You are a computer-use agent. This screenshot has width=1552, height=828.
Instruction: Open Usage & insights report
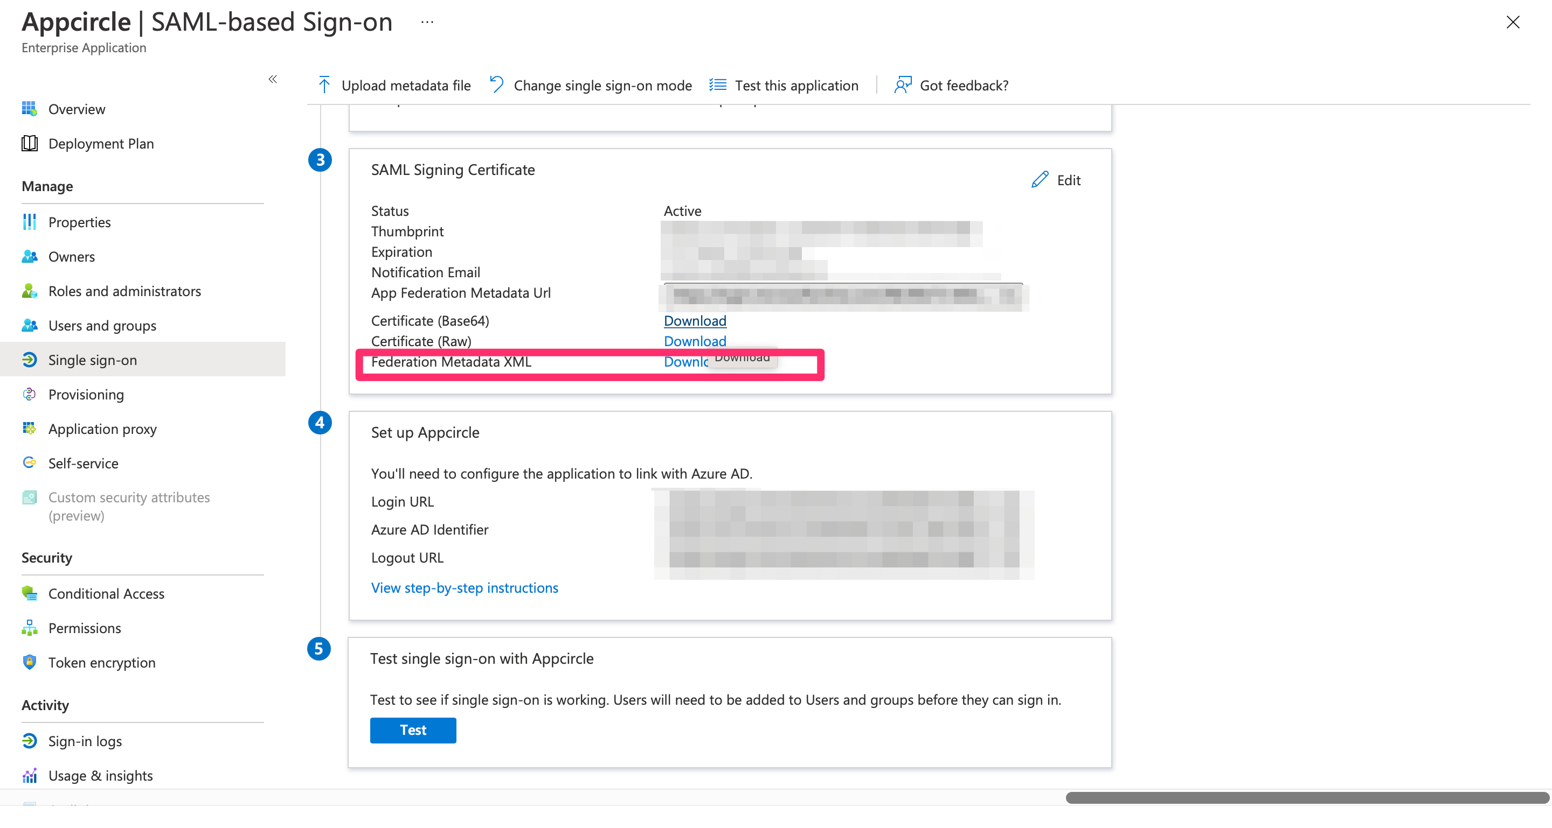pyautogui.click(x=101, y=775)
